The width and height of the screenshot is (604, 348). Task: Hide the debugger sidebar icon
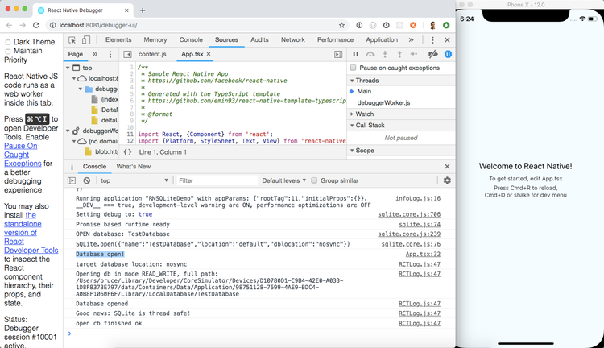point(338,54)
